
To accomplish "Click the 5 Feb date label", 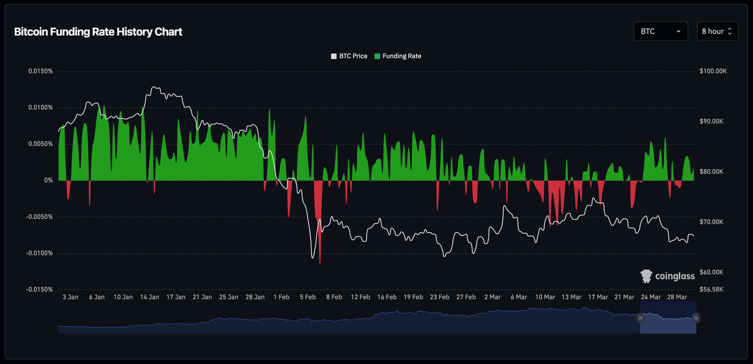I will (x=308, y=297).
